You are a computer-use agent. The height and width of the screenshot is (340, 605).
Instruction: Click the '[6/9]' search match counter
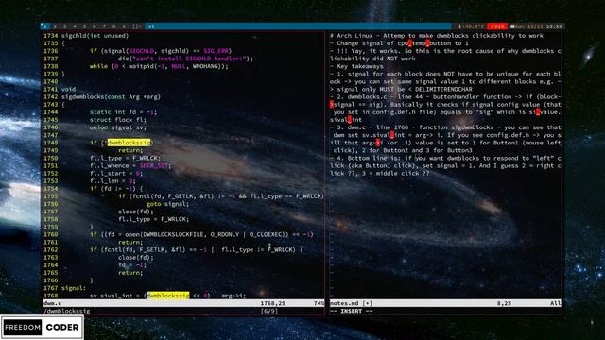coord(269,311)
